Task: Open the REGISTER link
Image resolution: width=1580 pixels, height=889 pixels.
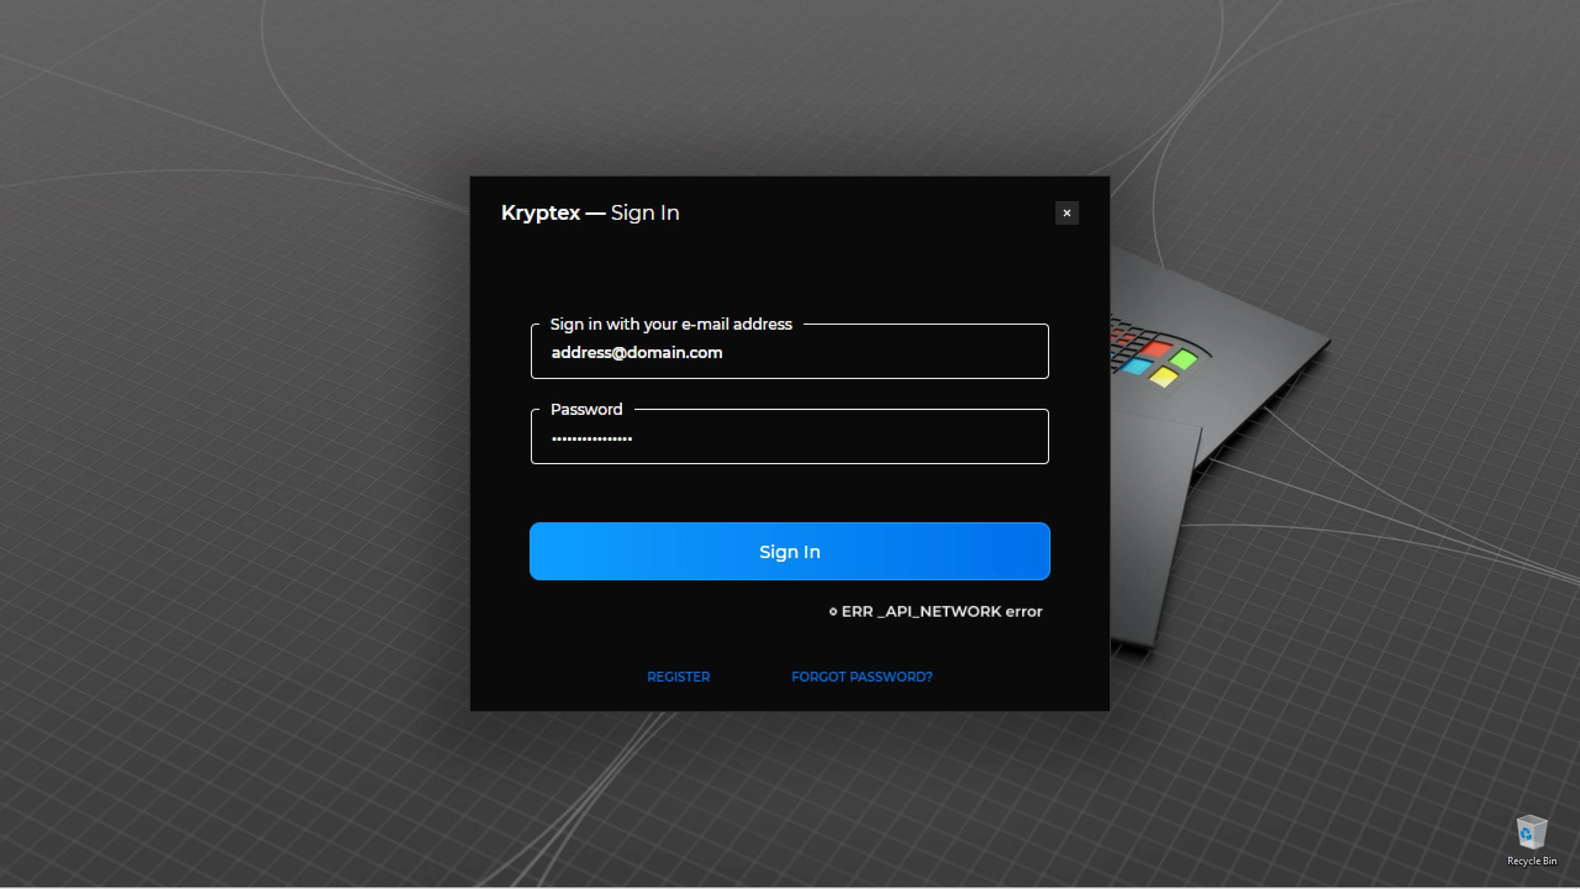Action: tap(678, 677)
